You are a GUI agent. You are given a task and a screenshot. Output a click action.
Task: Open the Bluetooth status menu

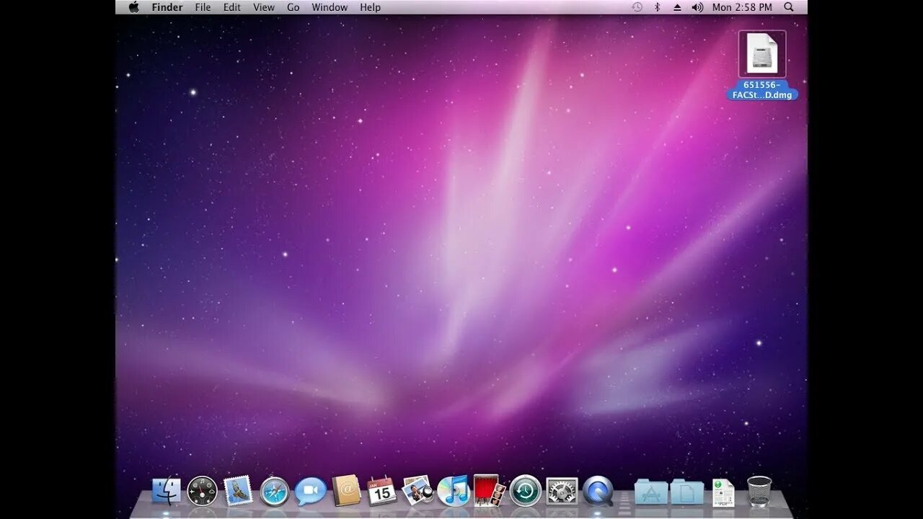point(657,7)
